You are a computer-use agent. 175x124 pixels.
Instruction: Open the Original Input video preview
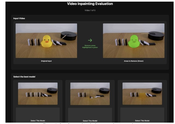[x=46, y=41]
